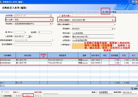
Task: Select the row with code 03020001A00
Action: pyautogui.click(x=69, y=60)
